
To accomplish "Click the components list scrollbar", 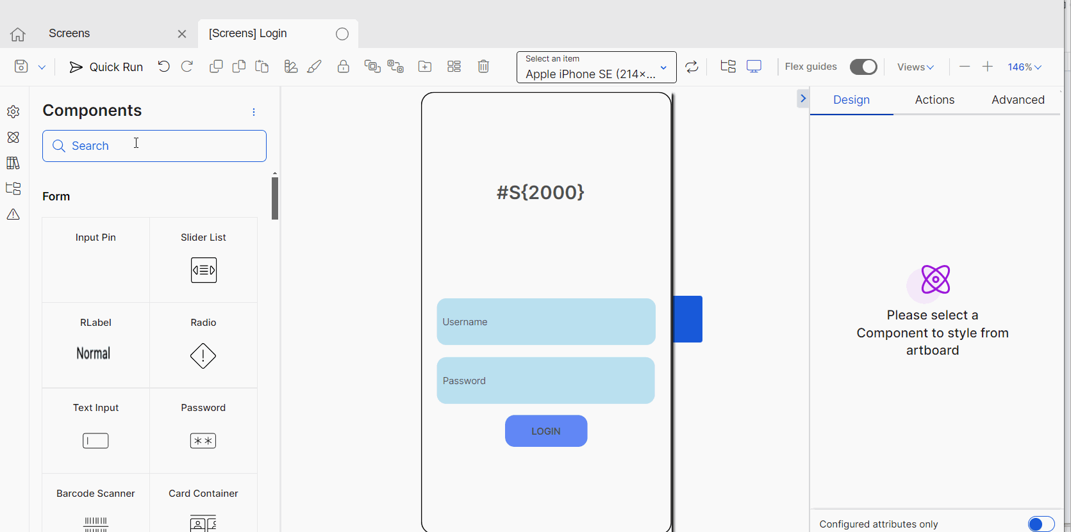I will [x=275, y=198].
